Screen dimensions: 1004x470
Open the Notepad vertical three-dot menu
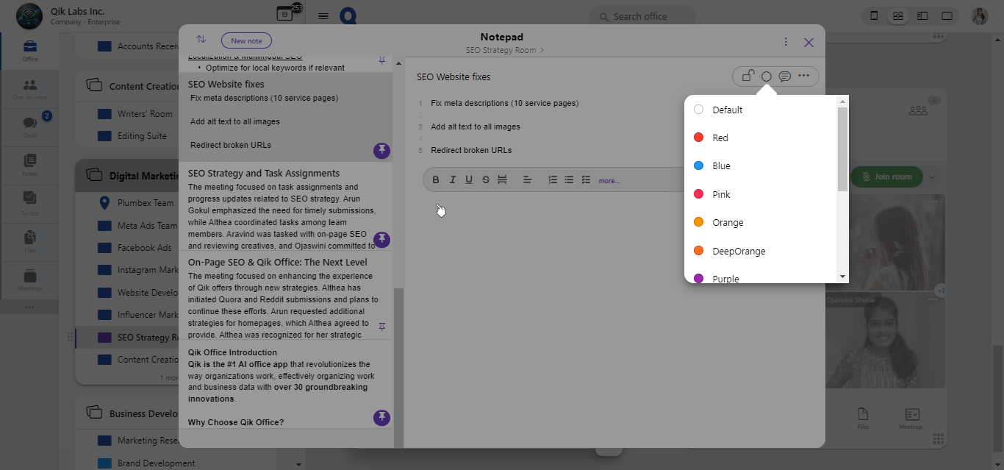pyautogui.click(x=786, y=42)
